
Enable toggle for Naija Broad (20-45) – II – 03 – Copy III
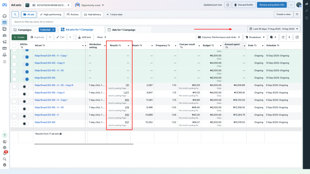click(26, 86)
